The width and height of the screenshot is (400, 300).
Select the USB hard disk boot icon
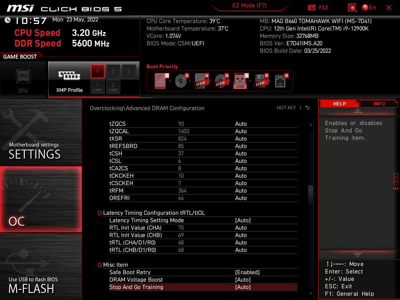click(x=201, y=81)
